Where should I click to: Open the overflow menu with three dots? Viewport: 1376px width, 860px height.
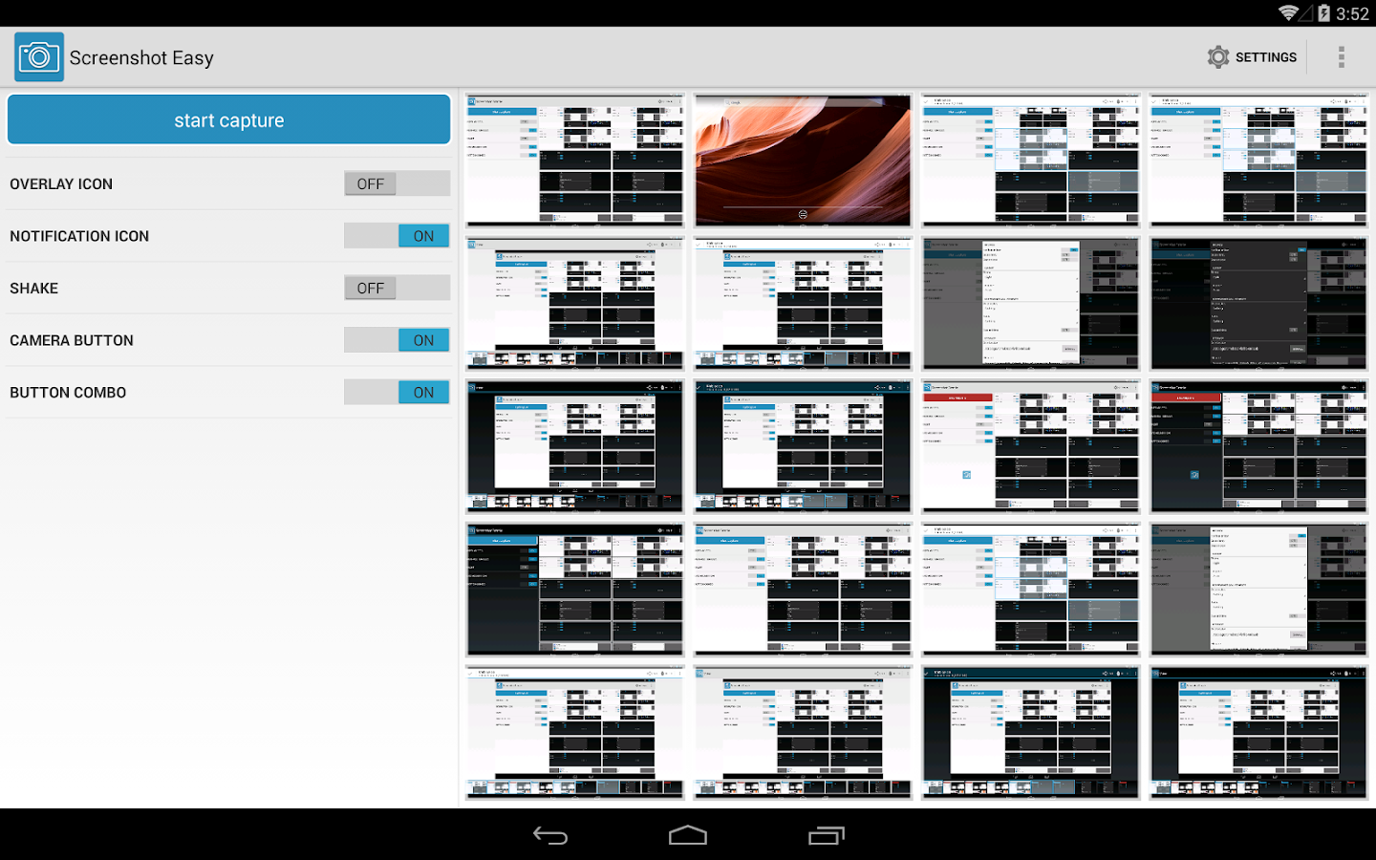click(1342, 56)
